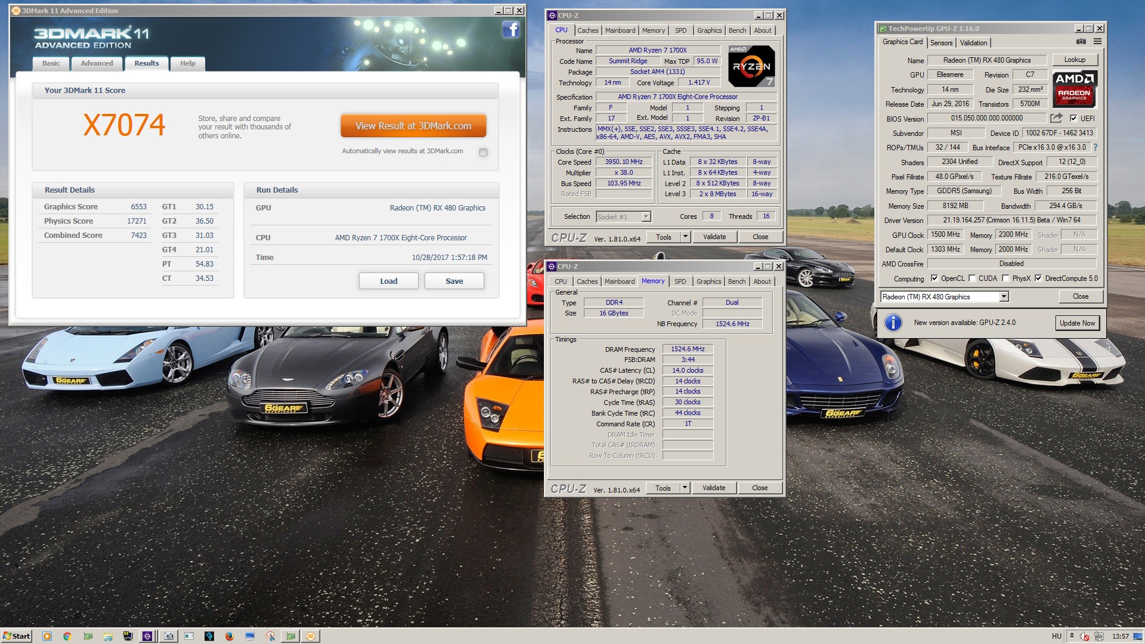Click the Ryzen 7 logo in CPU-Z
The width and height of the screenshot is (1145, 644).
coord(751,66)
